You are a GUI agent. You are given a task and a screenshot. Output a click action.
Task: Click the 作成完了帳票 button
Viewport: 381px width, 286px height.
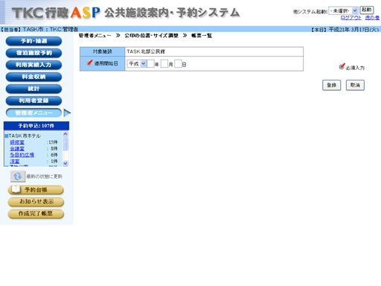(x=36, y=214)
